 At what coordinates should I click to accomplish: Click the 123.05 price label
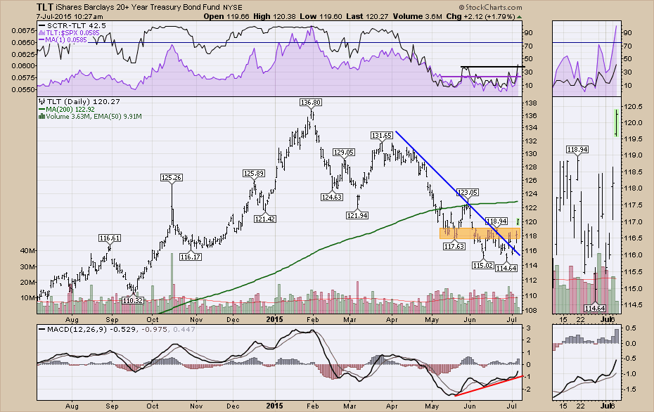(x=468, y=192)
